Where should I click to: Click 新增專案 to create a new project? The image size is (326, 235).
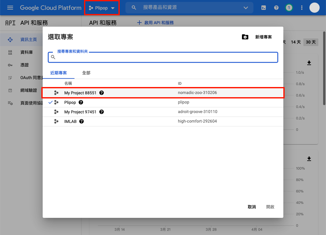tap(263, 37)
